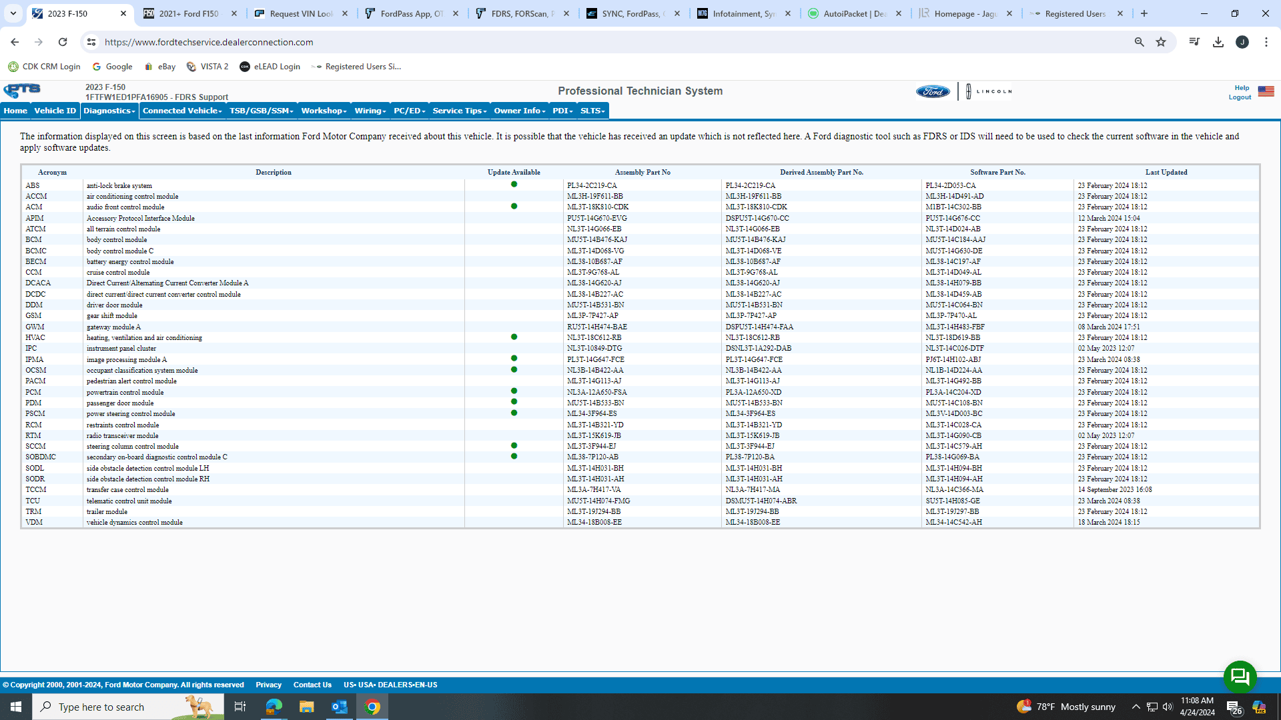Click the ABS update available green dot
Image resolution: width=1281 pixels, height=720 pixels.
coord(514,185)
